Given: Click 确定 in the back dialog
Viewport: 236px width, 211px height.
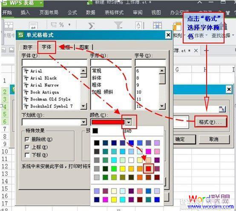Looking at the screenshot, I should pos(184,139).
